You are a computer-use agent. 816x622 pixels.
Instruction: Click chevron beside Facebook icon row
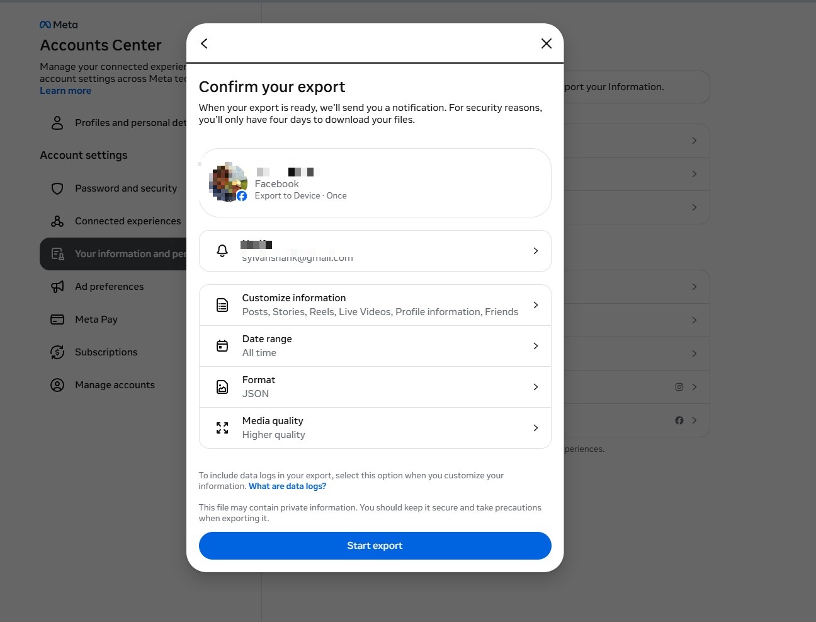point(694,420)
